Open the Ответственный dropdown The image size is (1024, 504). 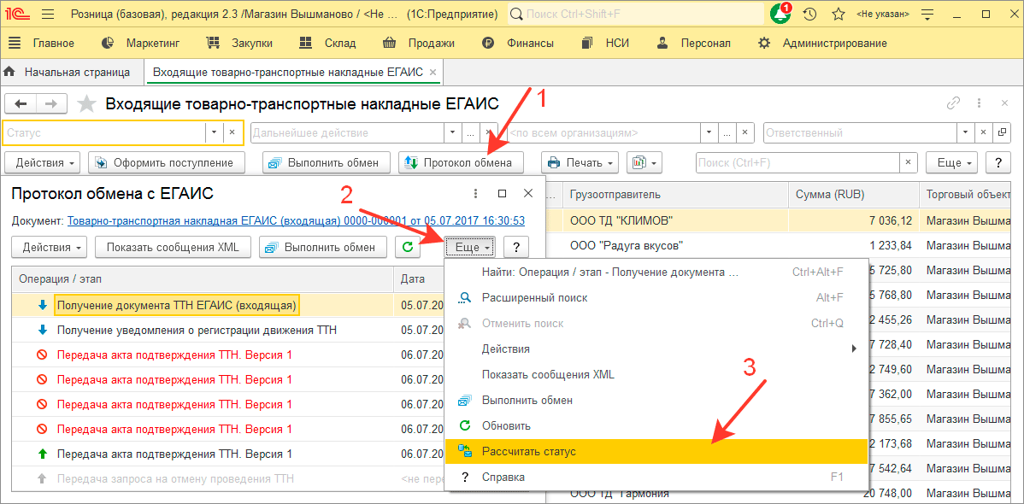(x=966, y=132)
